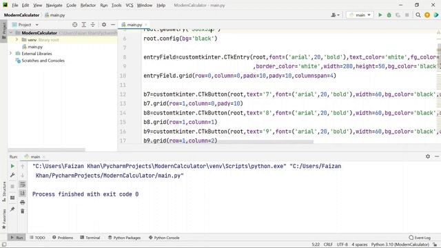Close the main Run tab

click(x=44, y=156)
